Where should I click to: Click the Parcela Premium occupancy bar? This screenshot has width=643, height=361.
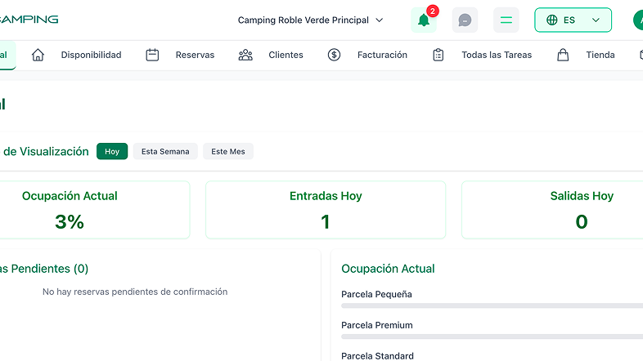[x=492, y=336]
